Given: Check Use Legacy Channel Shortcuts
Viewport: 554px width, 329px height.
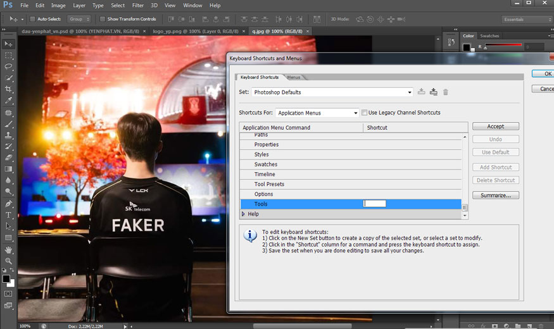Looking at the screenshot, I should pyautogui.click(x=364, y=113).
